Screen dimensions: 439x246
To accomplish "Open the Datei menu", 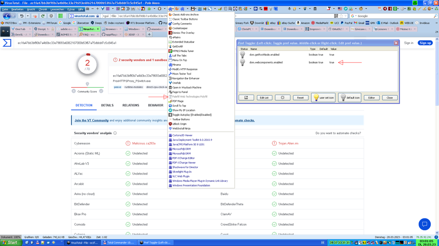I will click(x=5, y=9).
